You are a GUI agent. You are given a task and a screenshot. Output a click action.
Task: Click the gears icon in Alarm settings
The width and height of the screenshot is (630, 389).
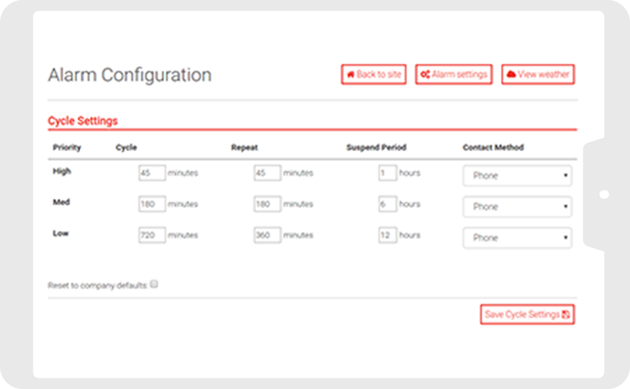[425, 75]
